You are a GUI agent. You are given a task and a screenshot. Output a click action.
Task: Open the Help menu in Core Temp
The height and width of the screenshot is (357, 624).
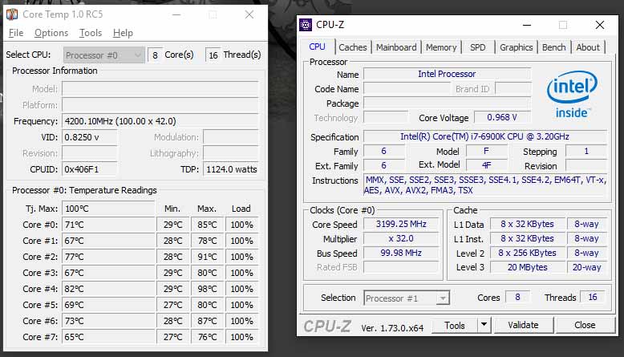click(x=123, y=33)
